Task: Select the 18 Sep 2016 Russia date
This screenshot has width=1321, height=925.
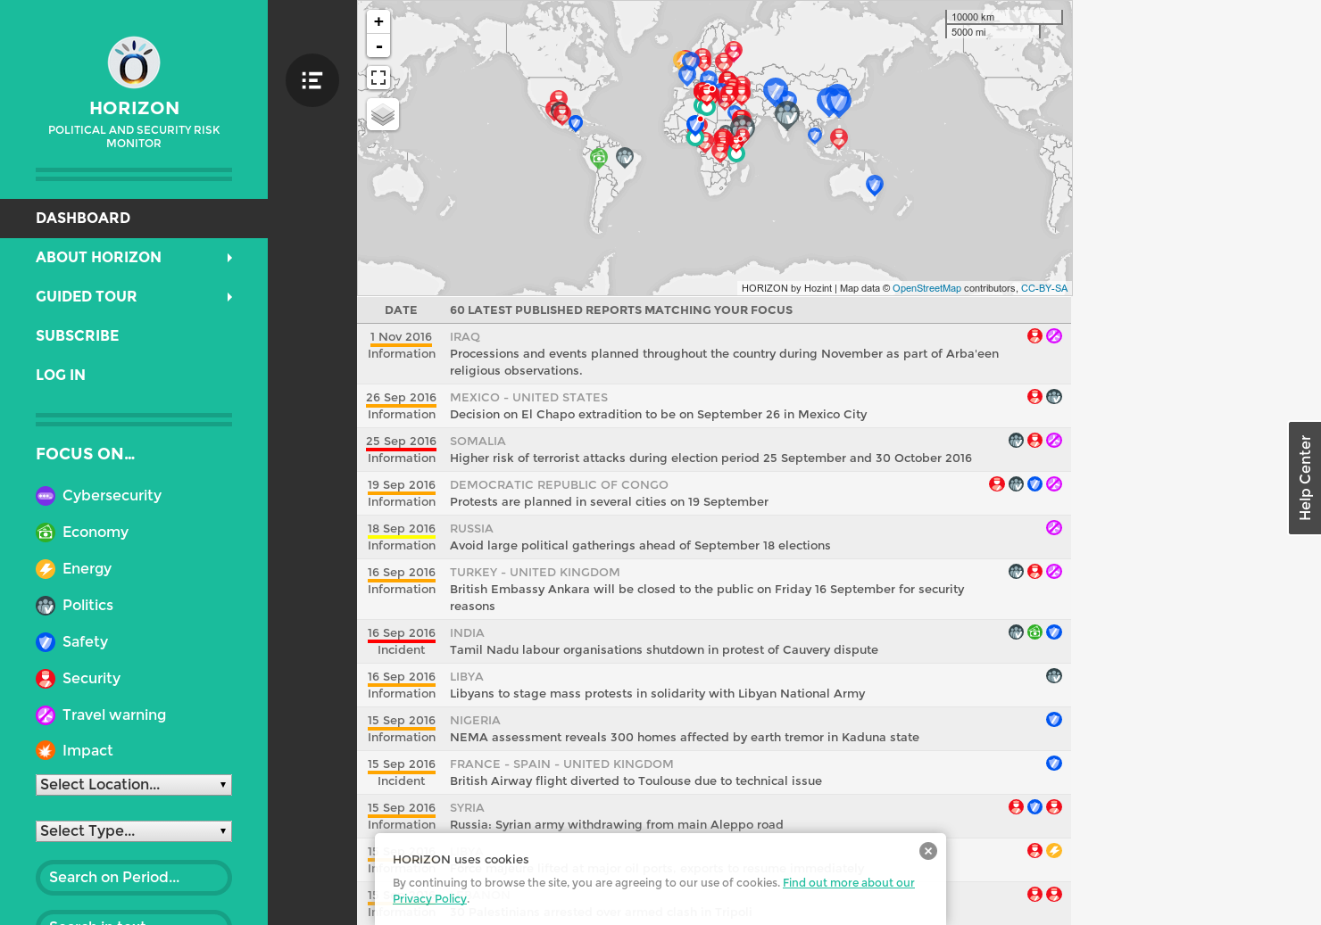Action: click(x=401, y=529)
